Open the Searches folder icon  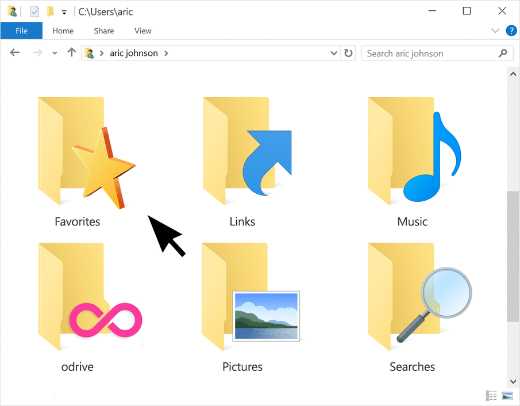click(419, 297)
